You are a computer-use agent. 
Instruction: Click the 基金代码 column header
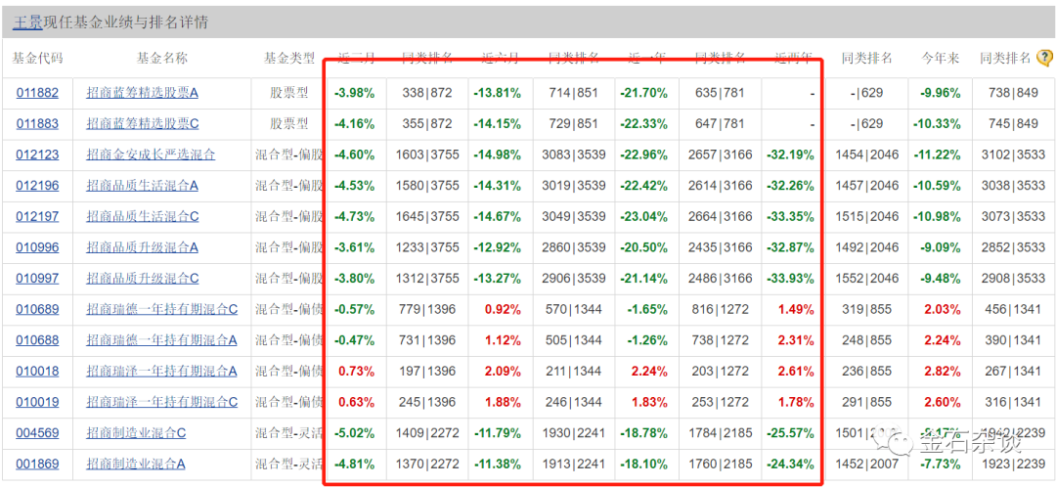37,59
